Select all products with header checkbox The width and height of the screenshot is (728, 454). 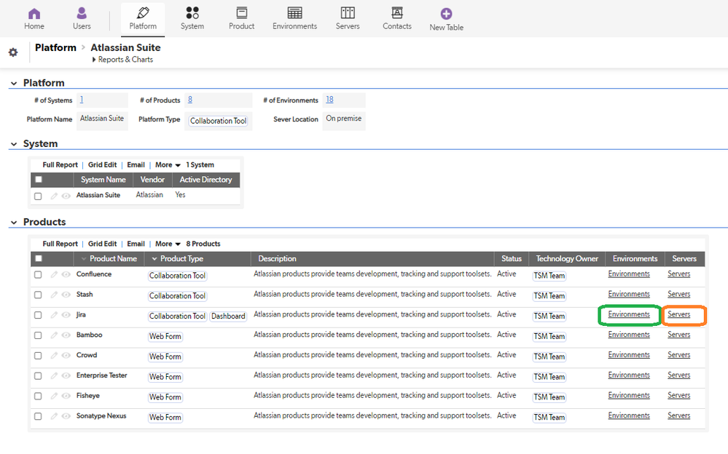(39, 258)
